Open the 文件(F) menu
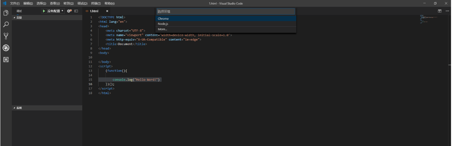 (x=15, y=3)
